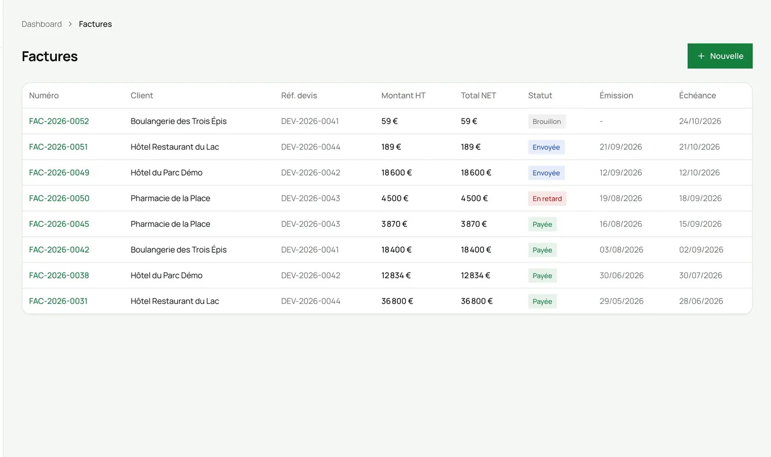Click the Factures page heading
This screenshot has width=771, height=457.
pyautogui.click(x=50, y=56)
